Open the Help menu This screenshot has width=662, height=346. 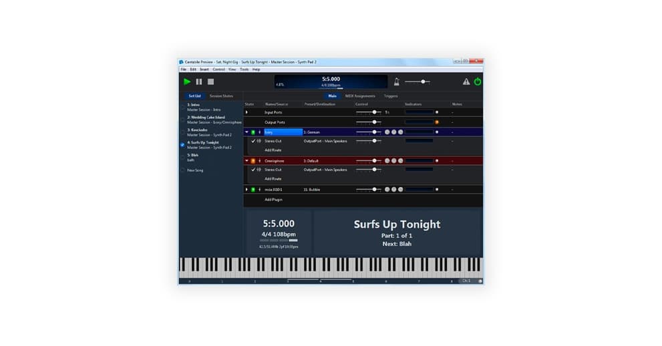click(x=257, y=69)
